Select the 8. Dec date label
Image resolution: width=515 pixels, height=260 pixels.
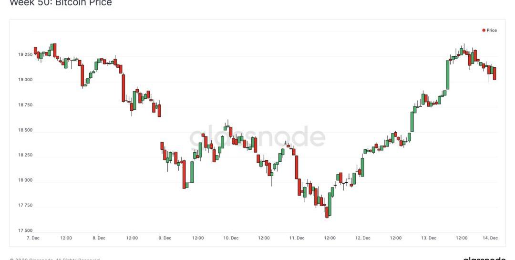[x=99, y=238]
